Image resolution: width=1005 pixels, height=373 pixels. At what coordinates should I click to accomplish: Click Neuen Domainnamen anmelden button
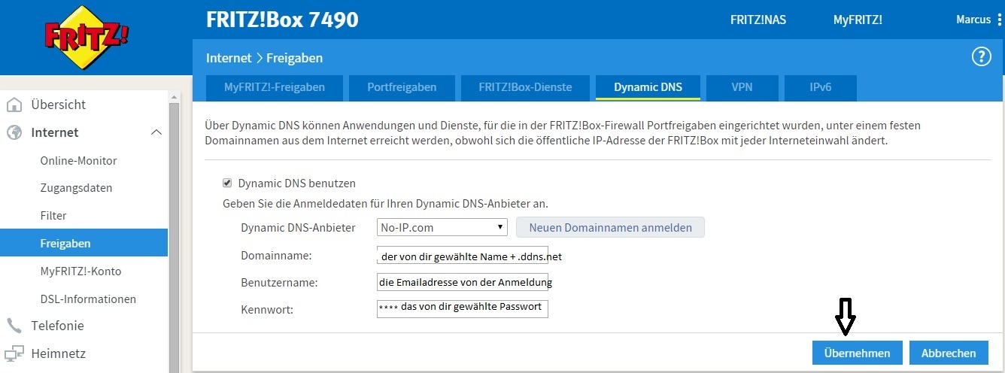click(610, 227)
